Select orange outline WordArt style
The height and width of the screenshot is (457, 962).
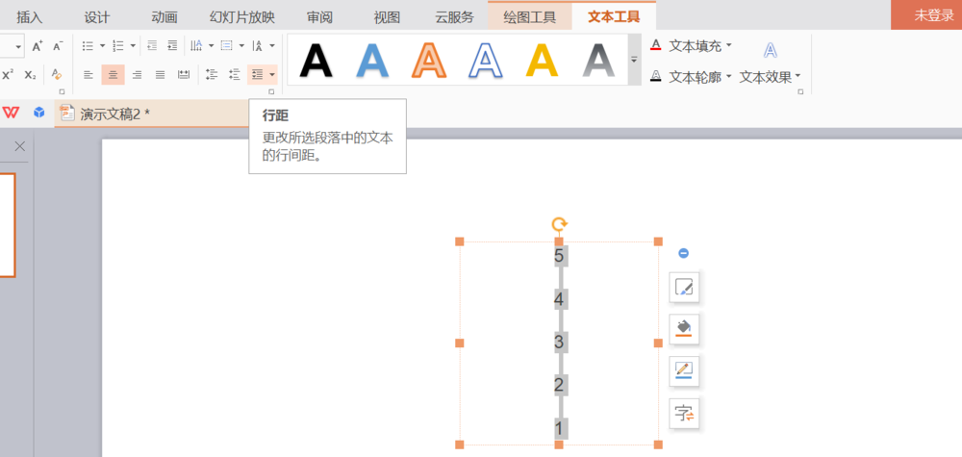pyautogui.click(x=429, y=60)
